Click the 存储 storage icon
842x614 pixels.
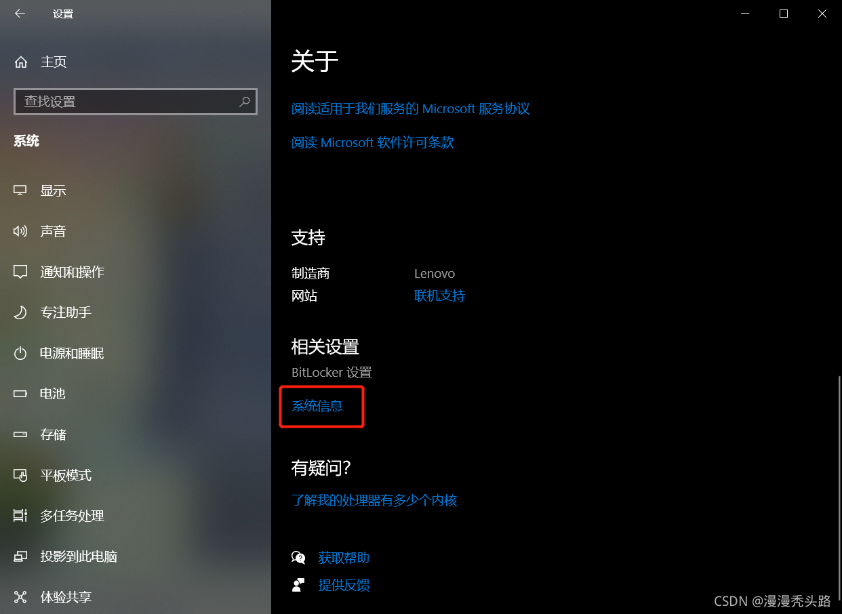coord(20,434)
